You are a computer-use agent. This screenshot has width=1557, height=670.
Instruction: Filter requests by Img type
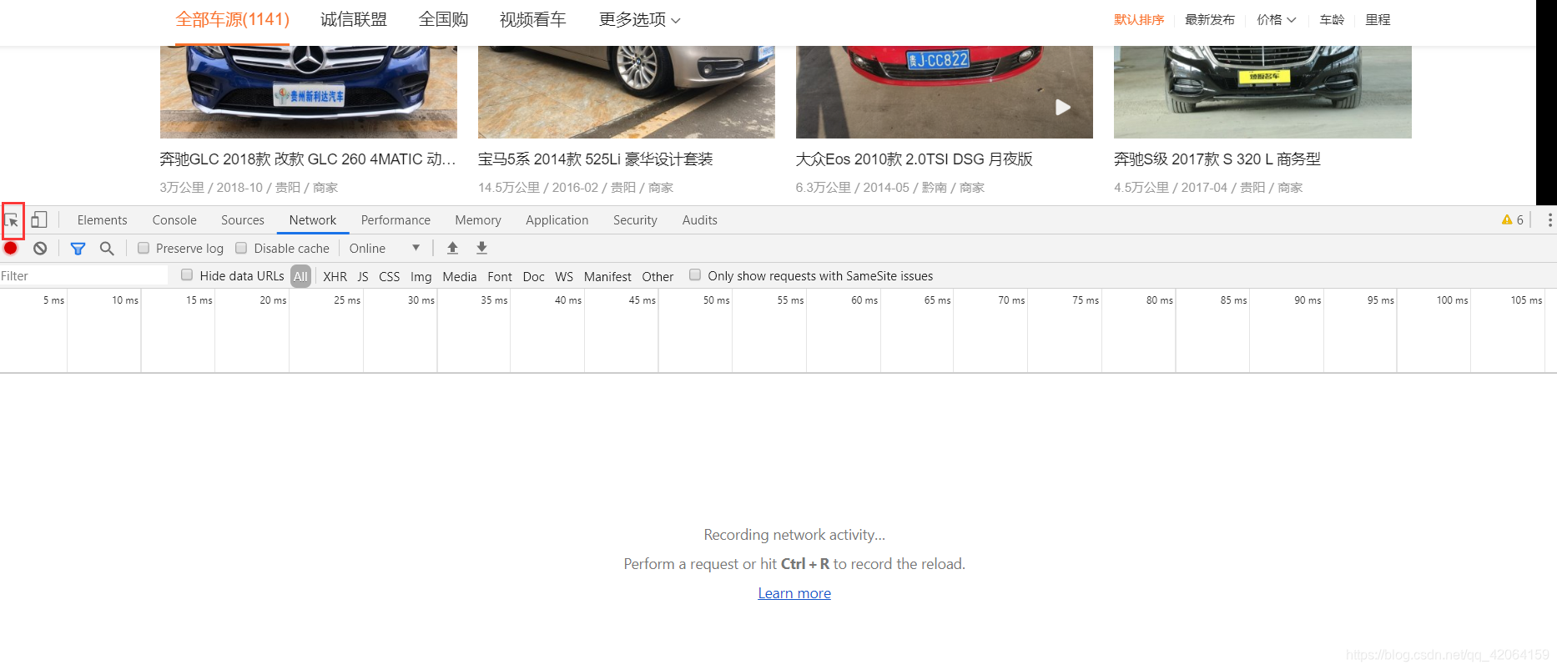(421, 276)
